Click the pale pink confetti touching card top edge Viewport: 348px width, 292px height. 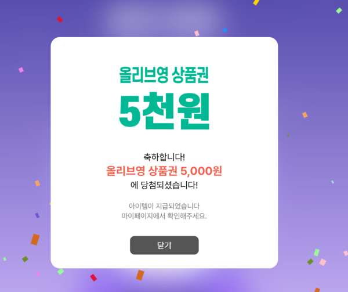(x=197, y=33)
